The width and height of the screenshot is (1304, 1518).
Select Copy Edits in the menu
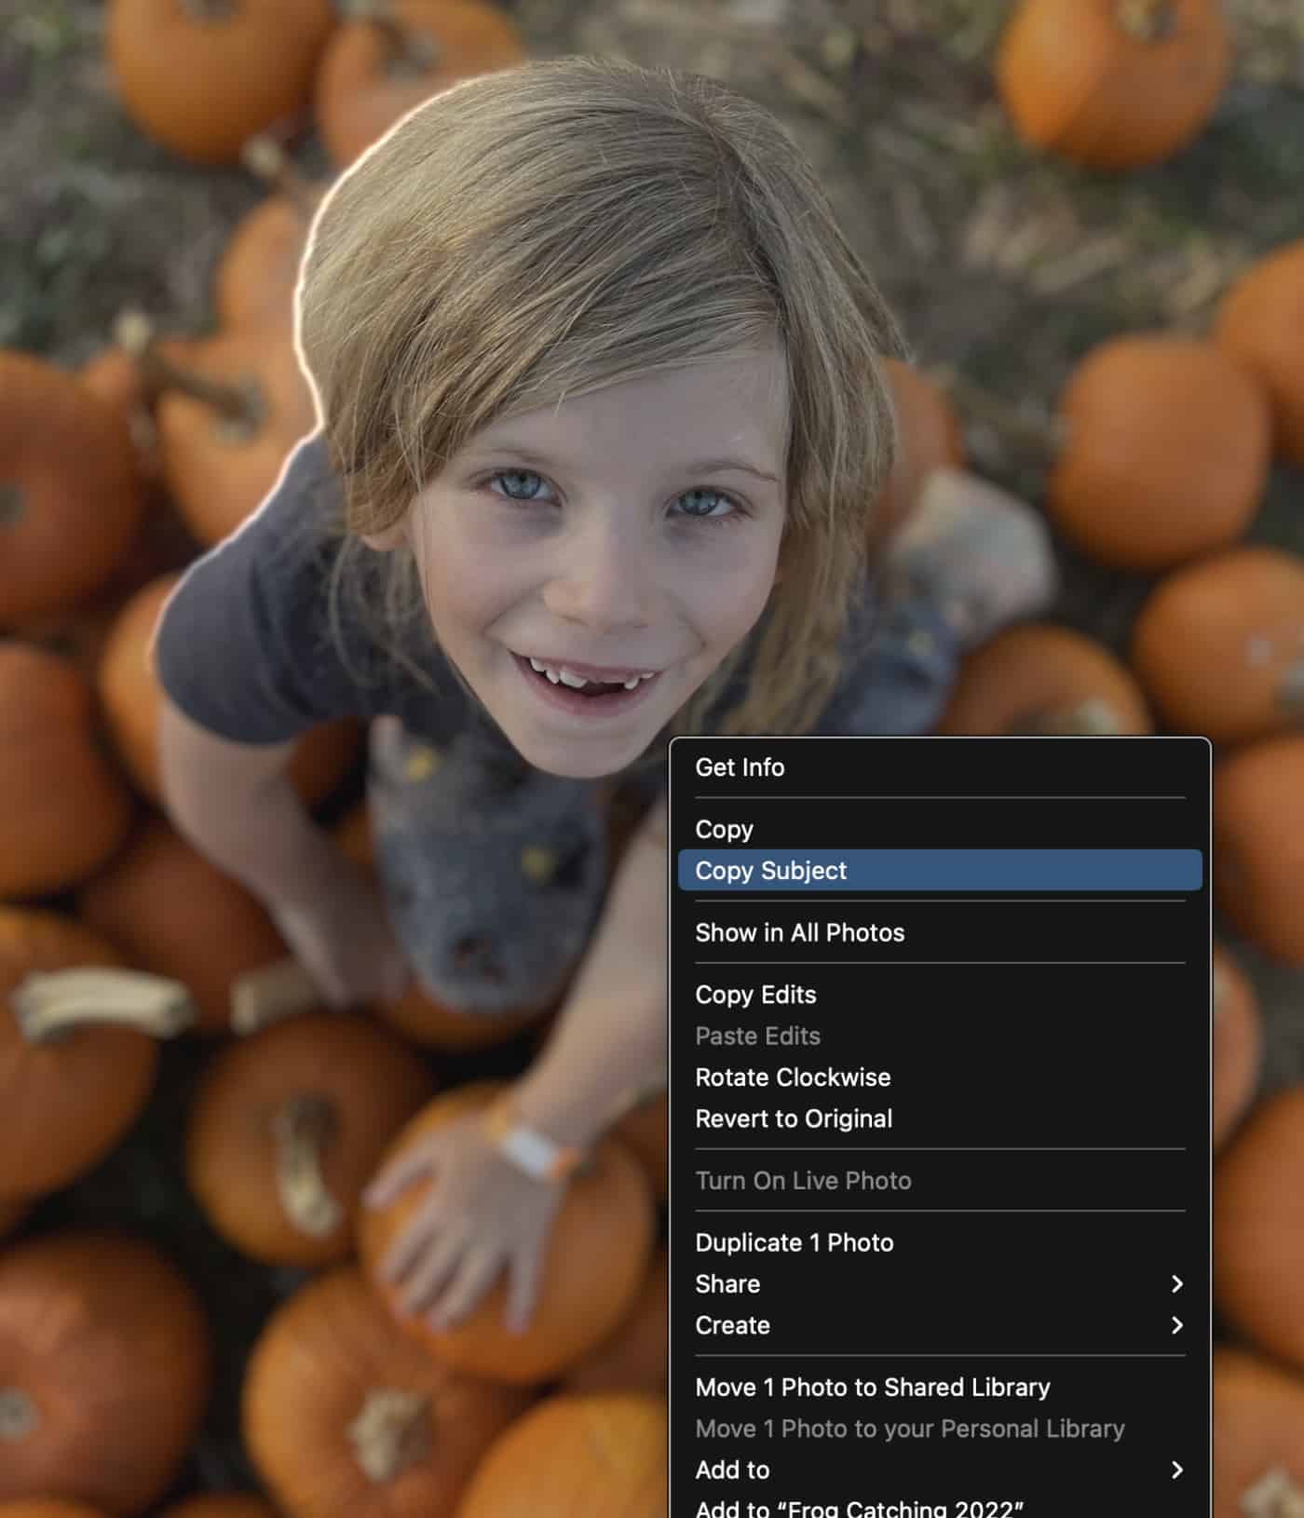coord(755,995)
